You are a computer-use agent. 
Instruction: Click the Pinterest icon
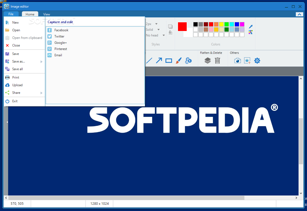click(50, 49)
